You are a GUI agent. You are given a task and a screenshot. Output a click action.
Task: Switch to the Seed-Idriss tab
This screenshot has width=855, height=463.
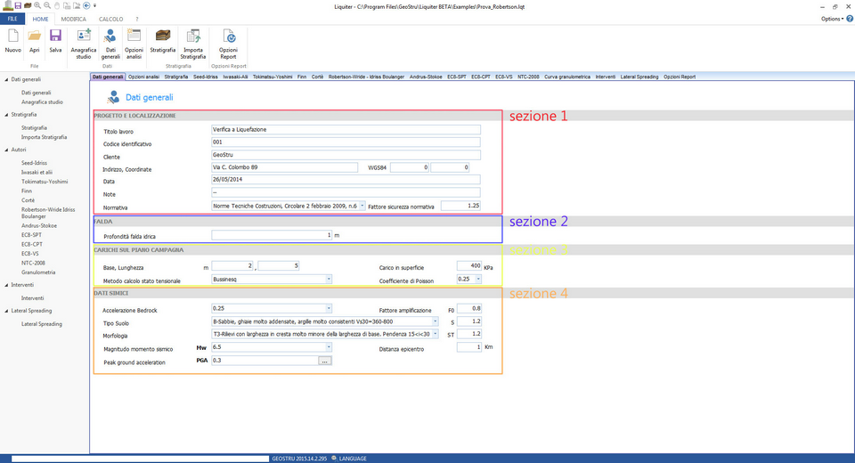205,77
